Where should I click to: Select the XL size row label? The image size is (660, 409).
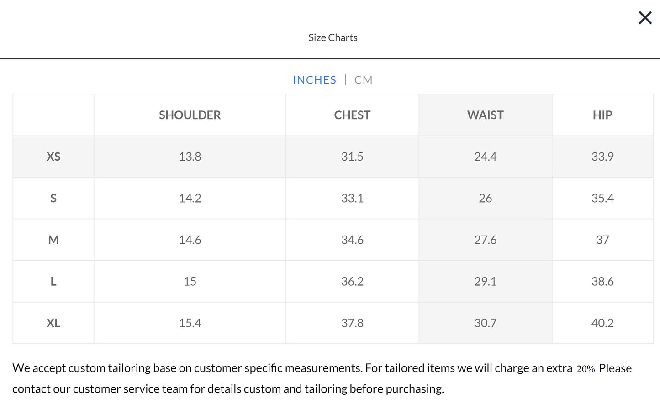click(53, 323)
